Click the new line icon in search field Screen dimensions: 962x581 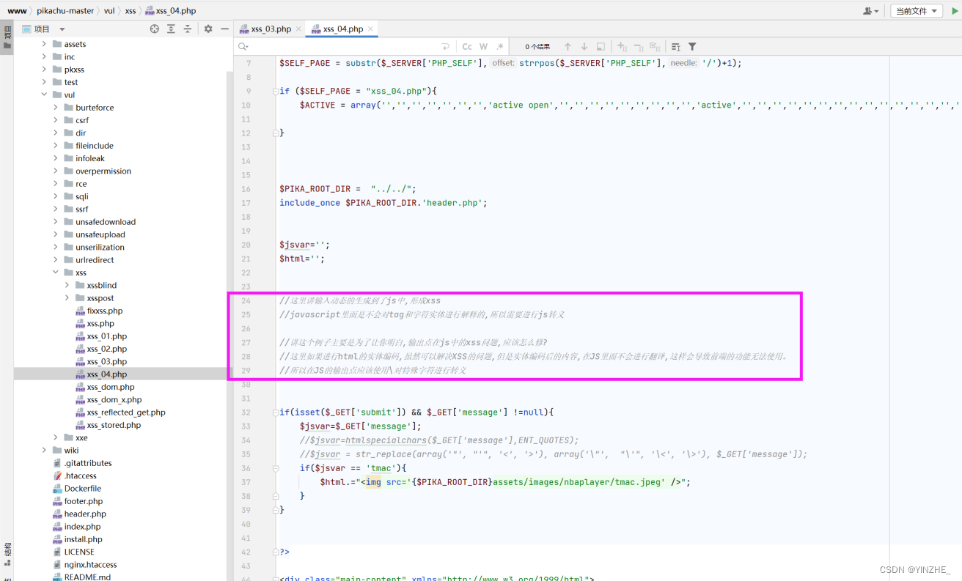(x=445, y=47)
